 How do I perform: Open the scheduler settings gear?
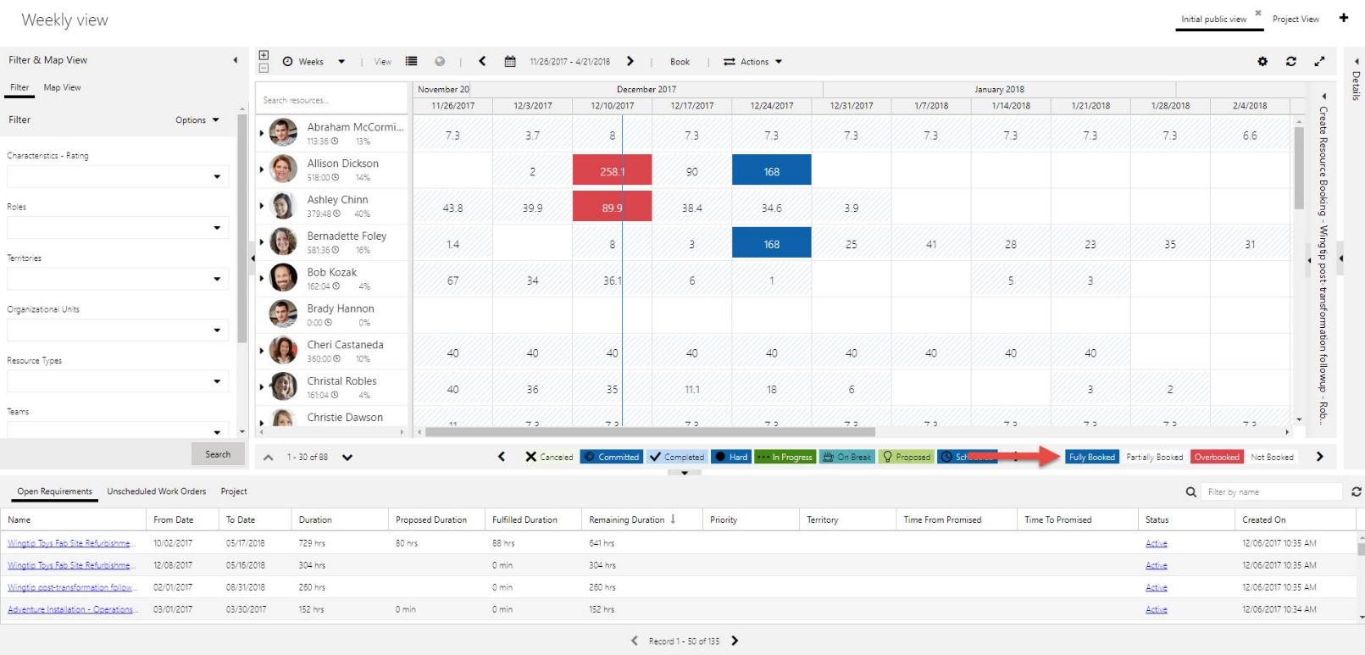point(1262,62)
